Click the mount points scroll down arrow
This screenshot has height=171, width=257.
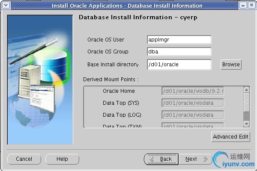[x=247, y=124]
